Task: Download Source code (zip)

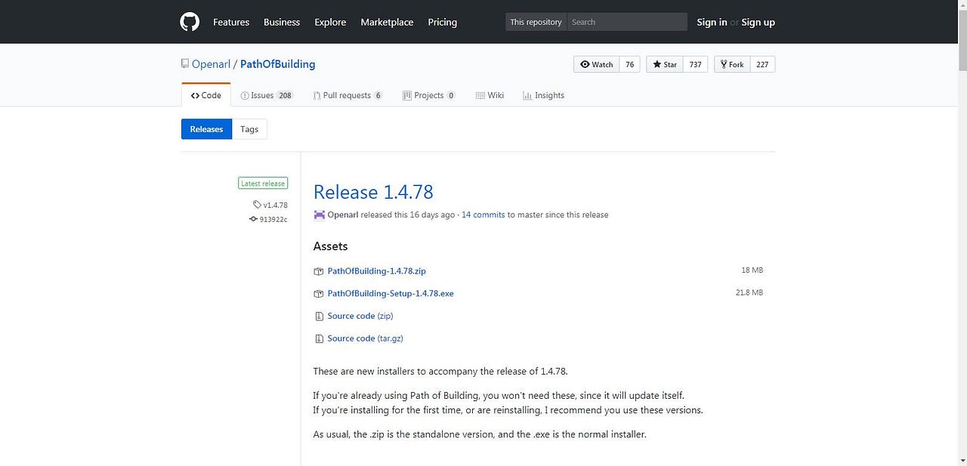Action: click(x=360, y=316)
